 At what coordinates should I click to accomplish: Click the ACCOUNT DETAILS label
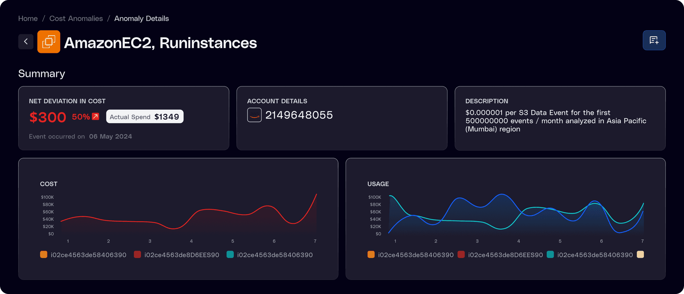pos(277,101)
